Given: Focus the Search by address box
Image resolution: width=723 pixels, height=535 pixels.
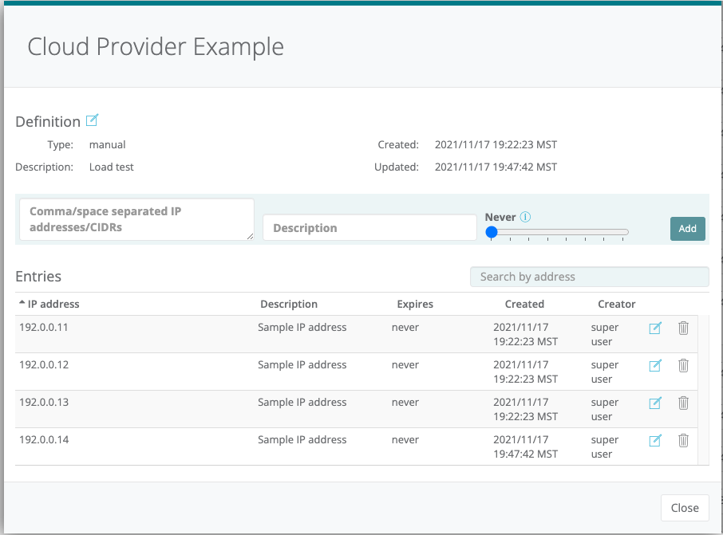Looking at the screenshot, I should click(x=589, y=277).
